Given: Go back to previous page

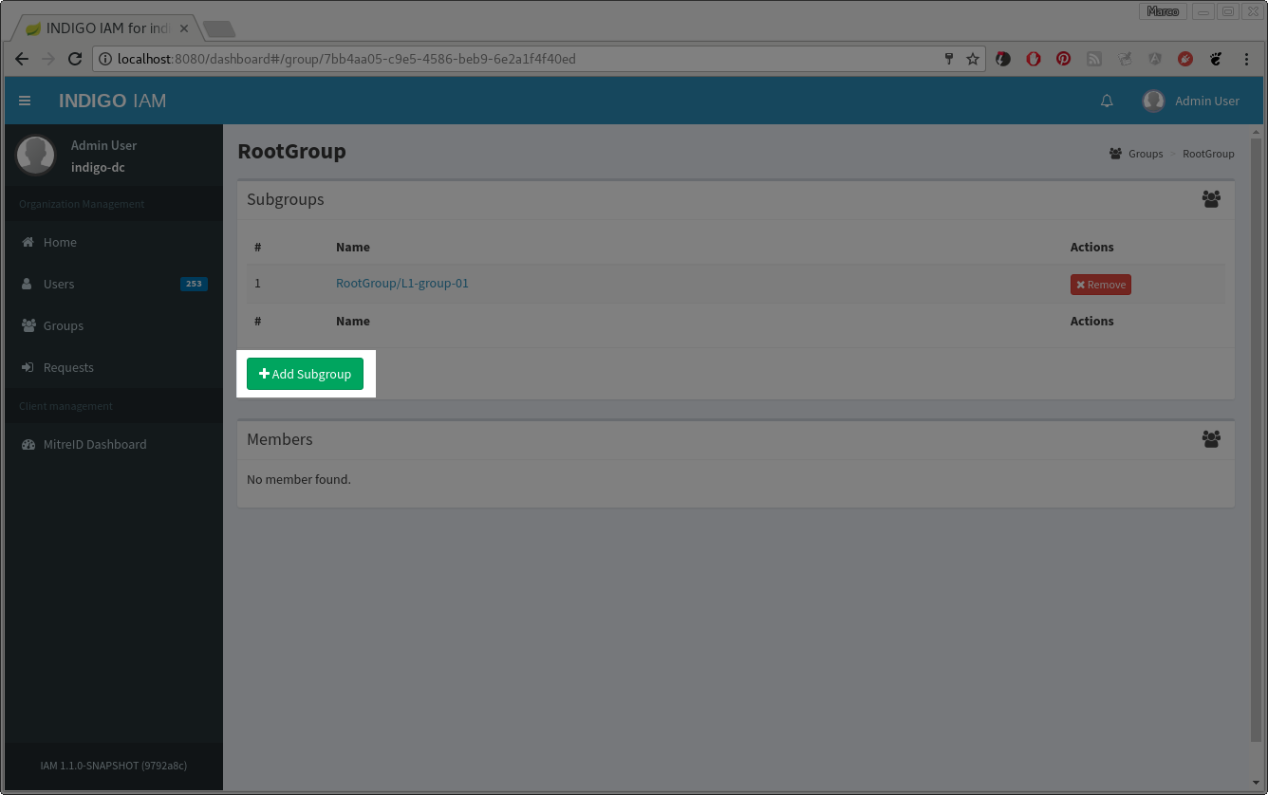Looking at the screenshot, I should point(22,59).
